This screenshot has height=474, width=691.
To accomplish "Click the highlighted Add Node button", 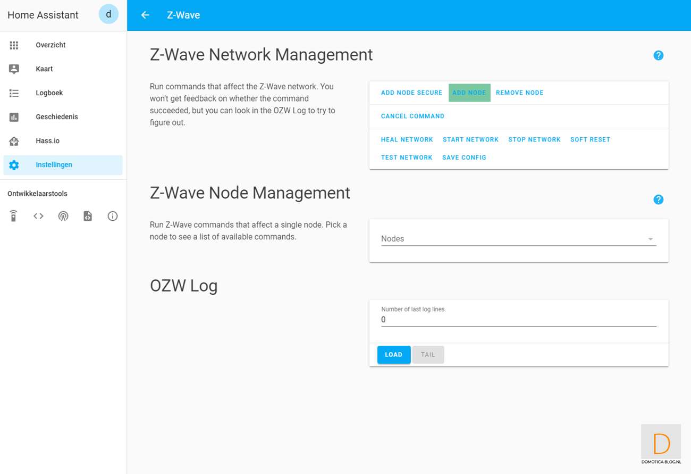I will point(469,93).
